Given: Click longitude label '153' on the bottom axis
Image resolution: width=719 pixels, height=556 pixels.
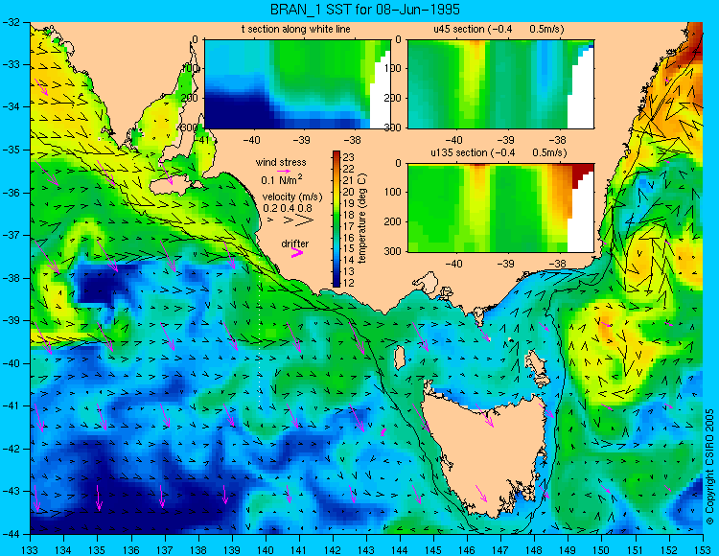Looking at the screenshot, I should coord(702,549).
